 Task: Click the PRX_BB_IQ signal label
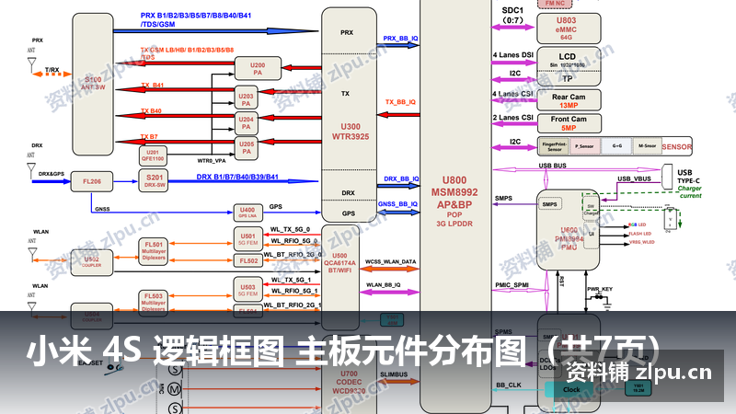400,38
